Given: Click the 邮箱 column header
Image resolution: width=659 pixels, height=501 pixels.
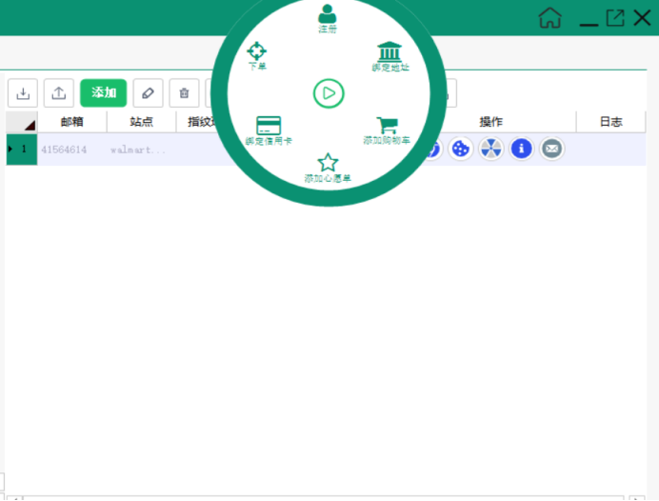Looking at the screenshot, I should [71, 122].
